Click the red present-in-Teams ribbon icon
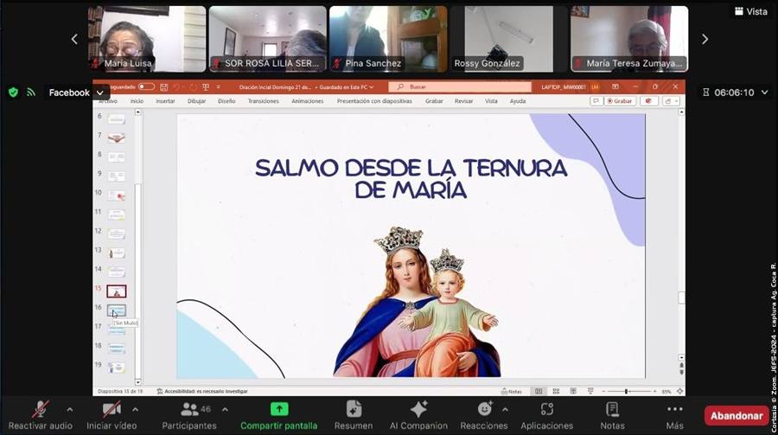This screenshot has height=435, width=778. [648, 101]
